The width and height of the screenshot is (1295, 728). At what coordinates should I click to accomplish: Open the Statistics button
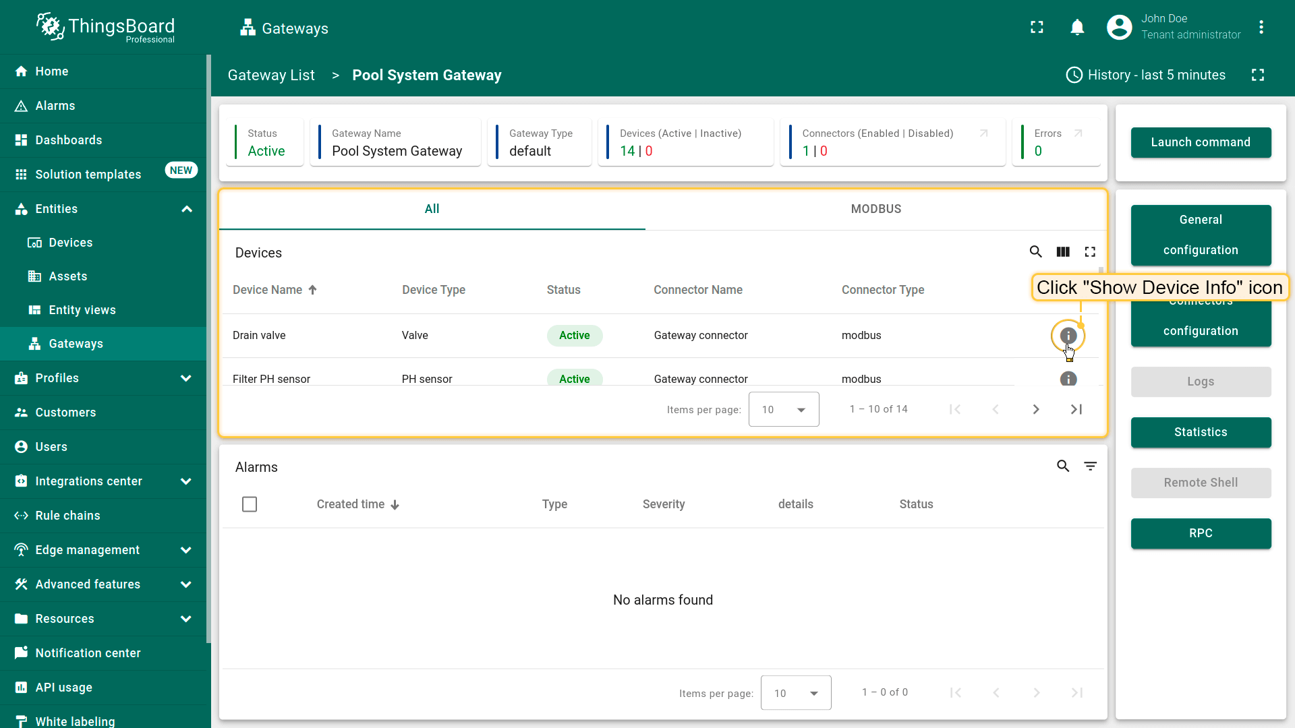click(x=1201, y=432)
